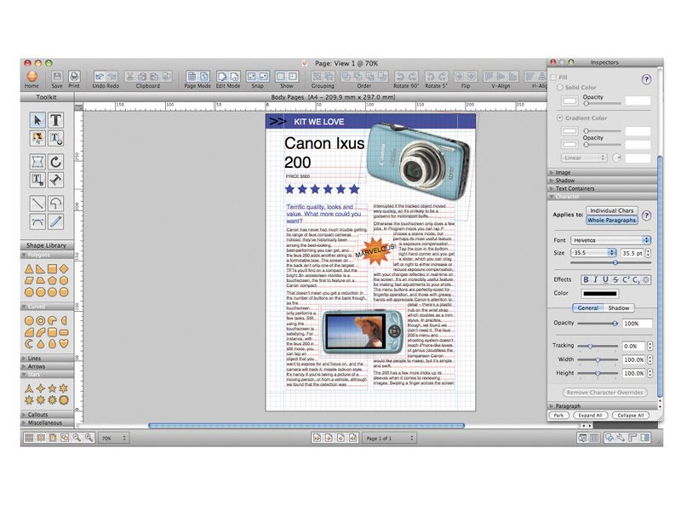Screen dimensions: 681x511
Task: Choose Individual Chars option
Action: 611,210
